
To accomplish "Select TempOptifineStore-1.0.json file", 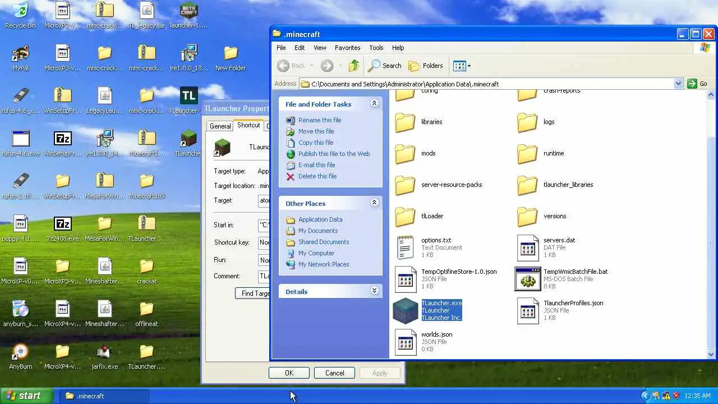I will (x=446, y=279).
